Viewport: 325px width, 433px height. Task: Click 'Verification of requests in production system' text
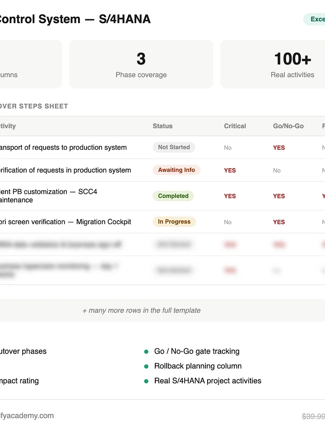65,170
